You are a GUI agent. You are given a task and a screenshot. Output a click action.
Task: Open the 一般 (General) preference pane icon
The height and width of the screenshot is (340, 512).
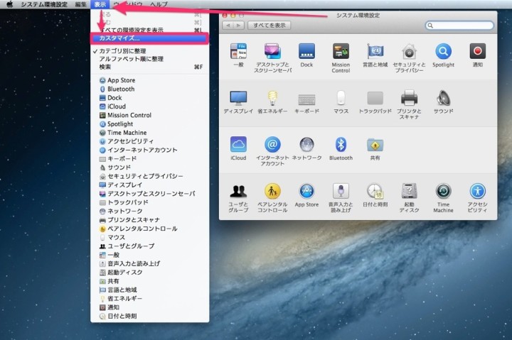[238, 52]
